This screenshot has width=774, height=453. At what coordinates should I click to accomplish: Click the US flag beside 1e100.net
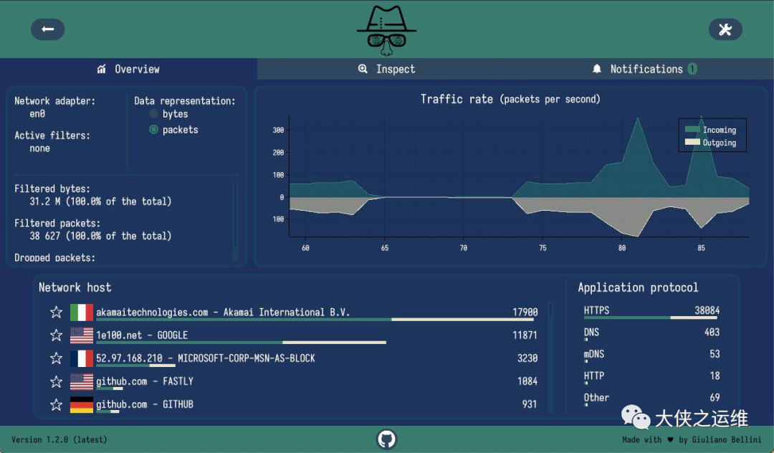click(x=82, y=335)
